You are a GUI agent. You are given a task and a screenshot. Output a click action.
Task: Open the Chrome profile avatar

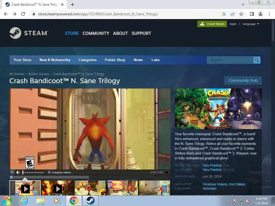point(260,14)
